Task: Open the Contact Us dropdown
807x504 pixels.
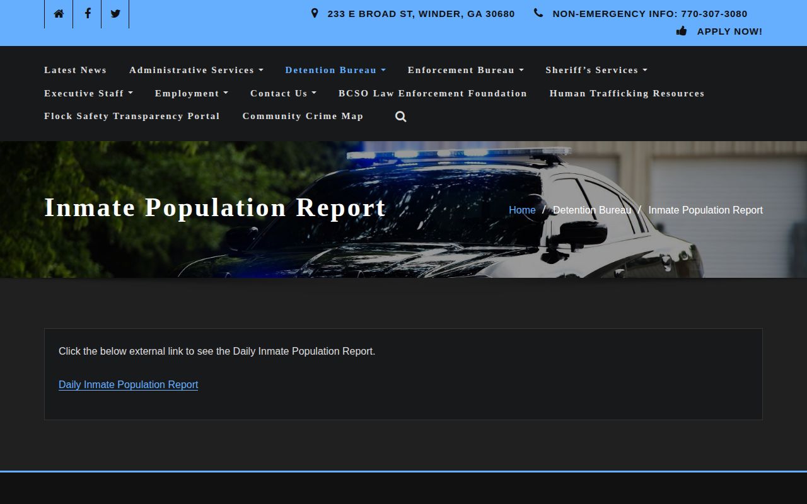Action: point(283,93)
